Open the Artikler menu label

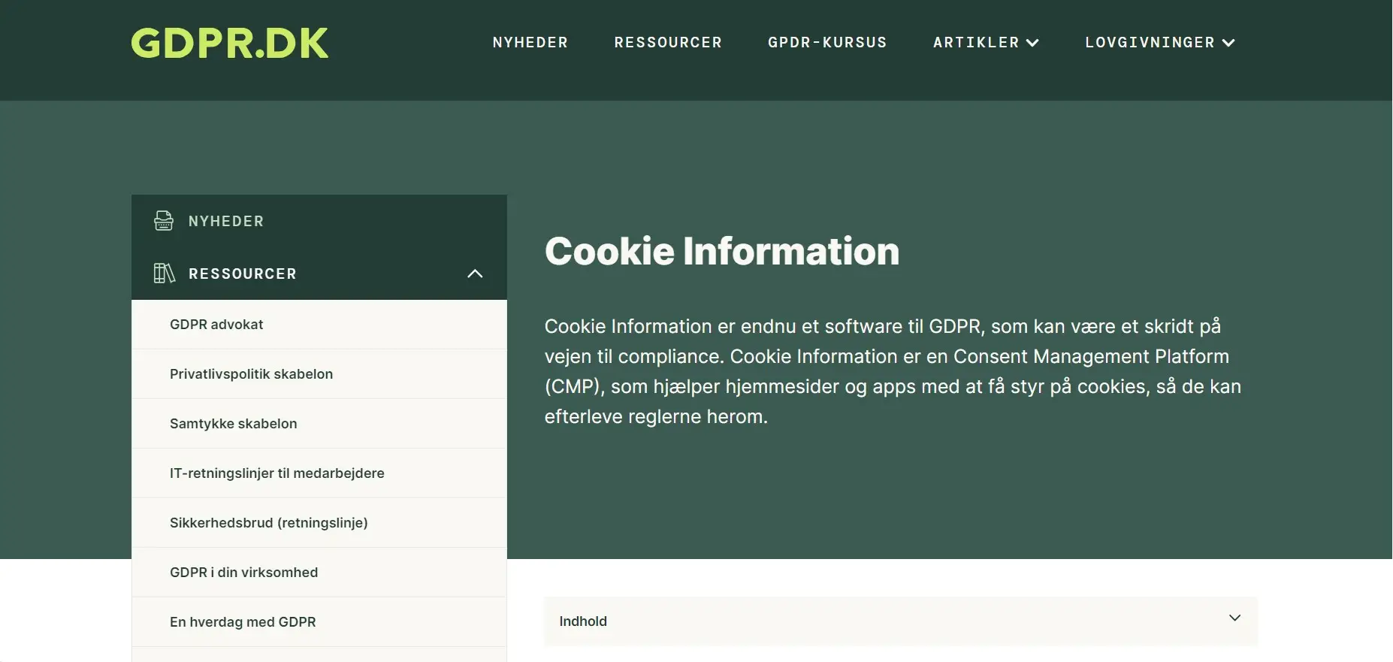click(x=976, y=43)
